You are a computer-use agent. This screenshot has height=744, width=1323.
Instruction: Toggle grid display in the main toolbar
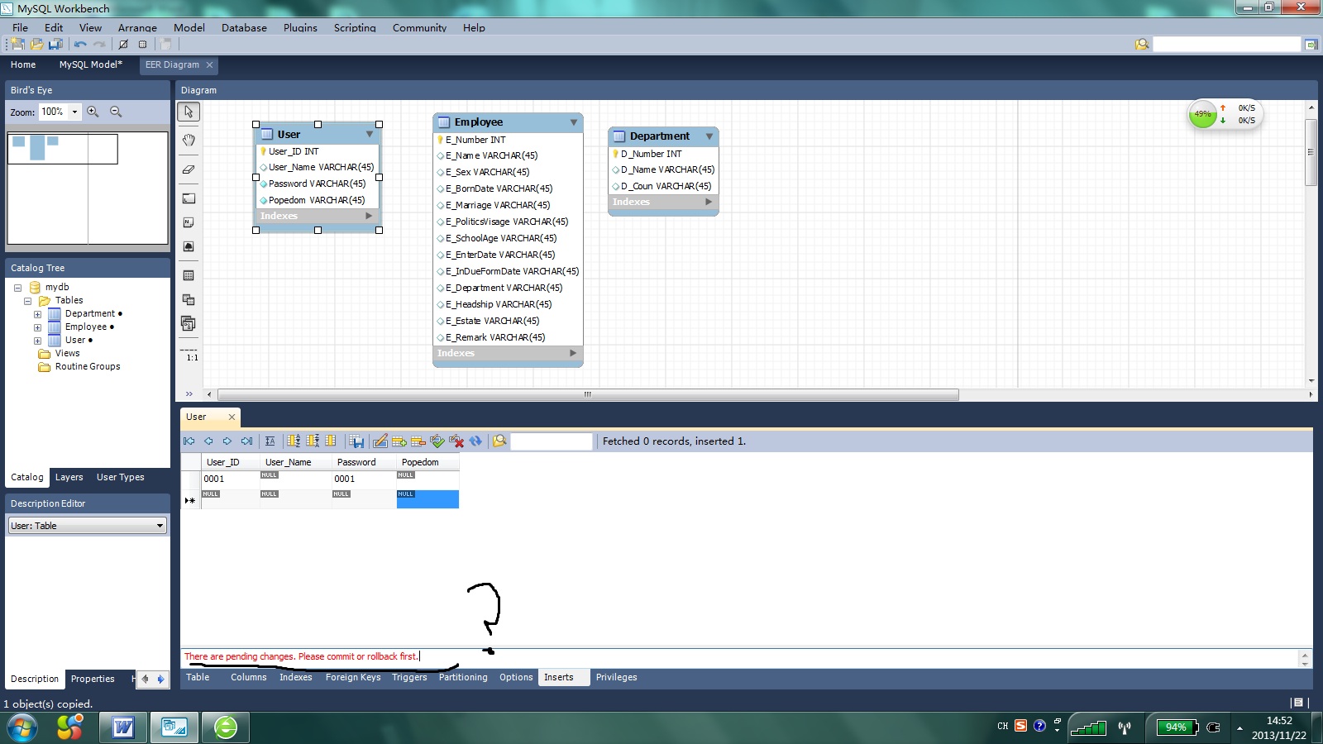tap(123, 45)
